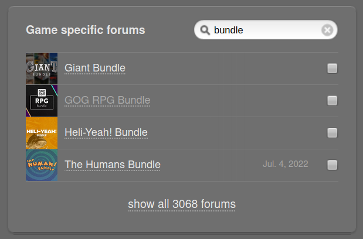363x239 pixels.
Task: Tick the Giant Bundle checkbox
Action: click(x=332, y=69)
